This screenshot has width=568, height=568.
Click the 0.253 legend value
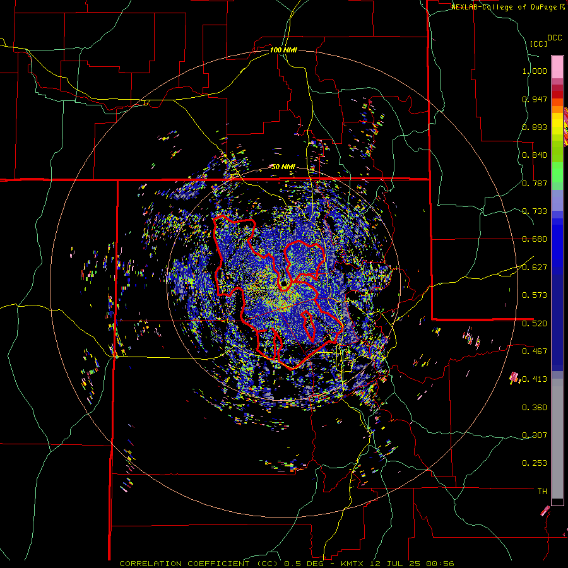(x=535, y=463)
